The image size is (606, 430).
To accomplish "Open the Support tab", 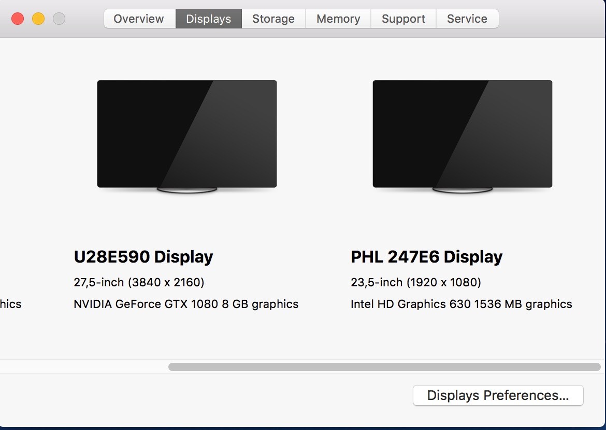I will [x=403, y=19].
